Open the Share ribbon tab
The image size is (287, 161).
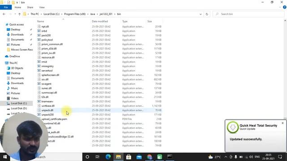(x=30, y=7)
